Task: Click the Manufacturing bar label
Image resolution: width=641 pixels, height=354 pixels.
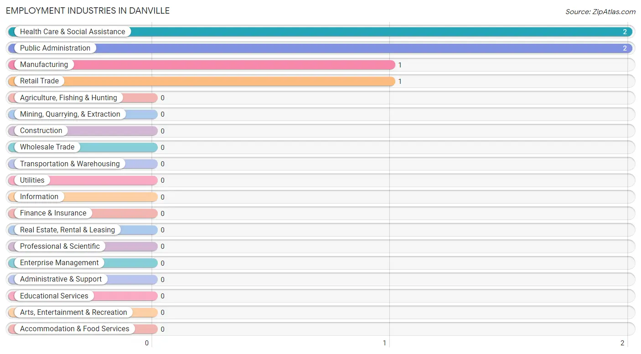Action: 44,64
